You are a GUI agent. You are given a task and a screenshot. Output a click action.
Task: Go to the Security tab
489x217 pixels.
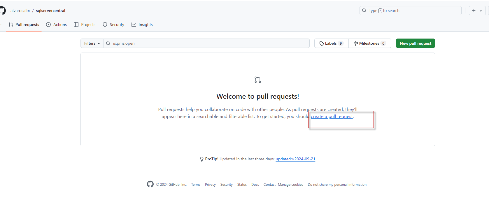click(113, 25)
